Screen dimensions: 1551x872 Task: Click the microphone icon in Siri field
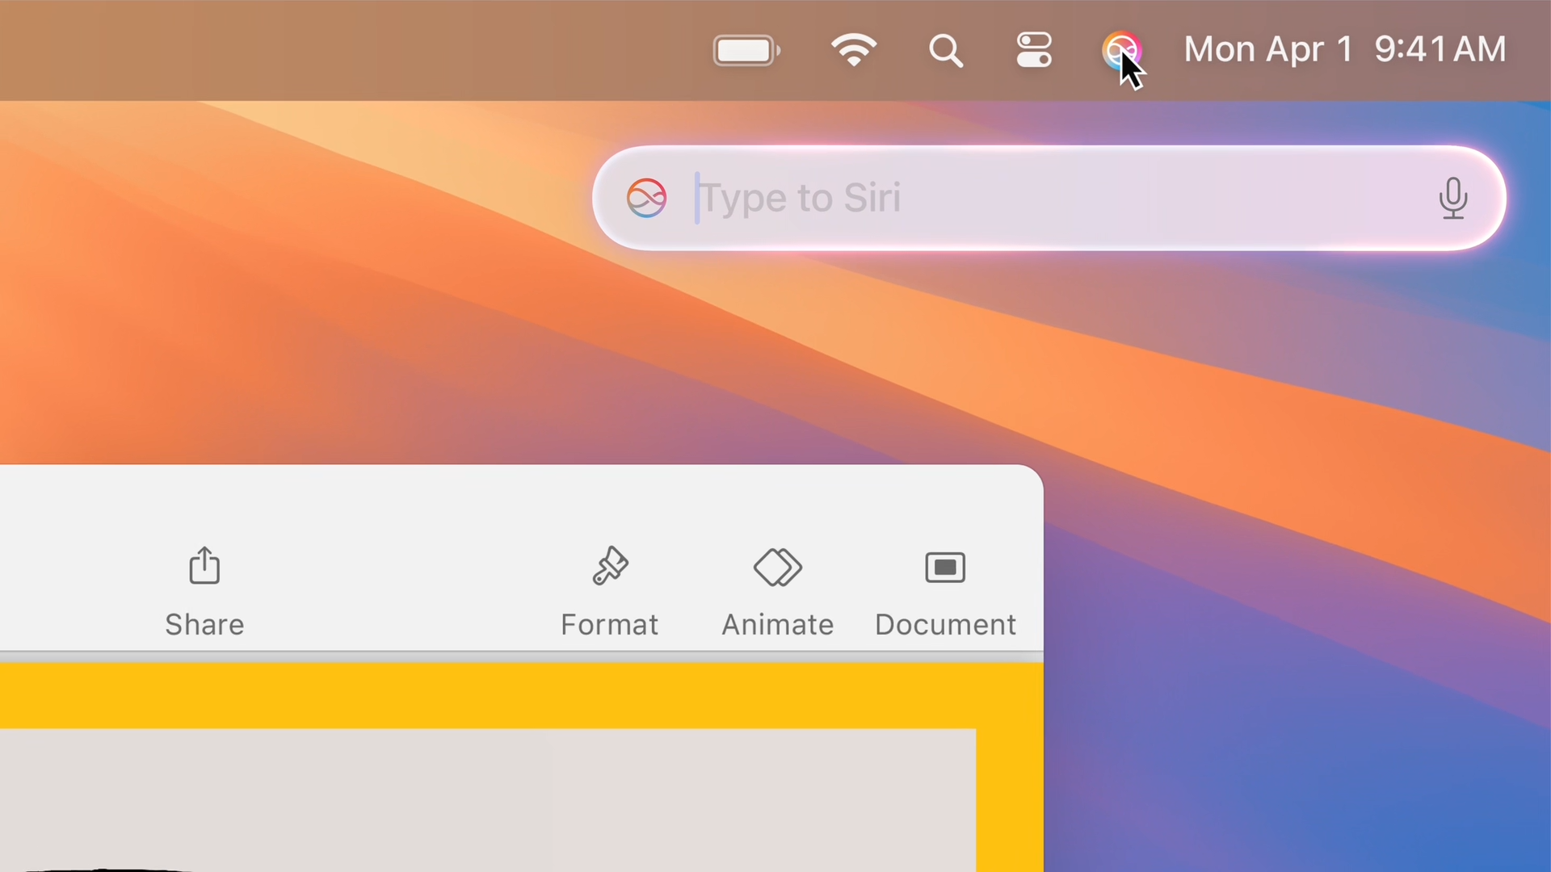(1452, 199)
